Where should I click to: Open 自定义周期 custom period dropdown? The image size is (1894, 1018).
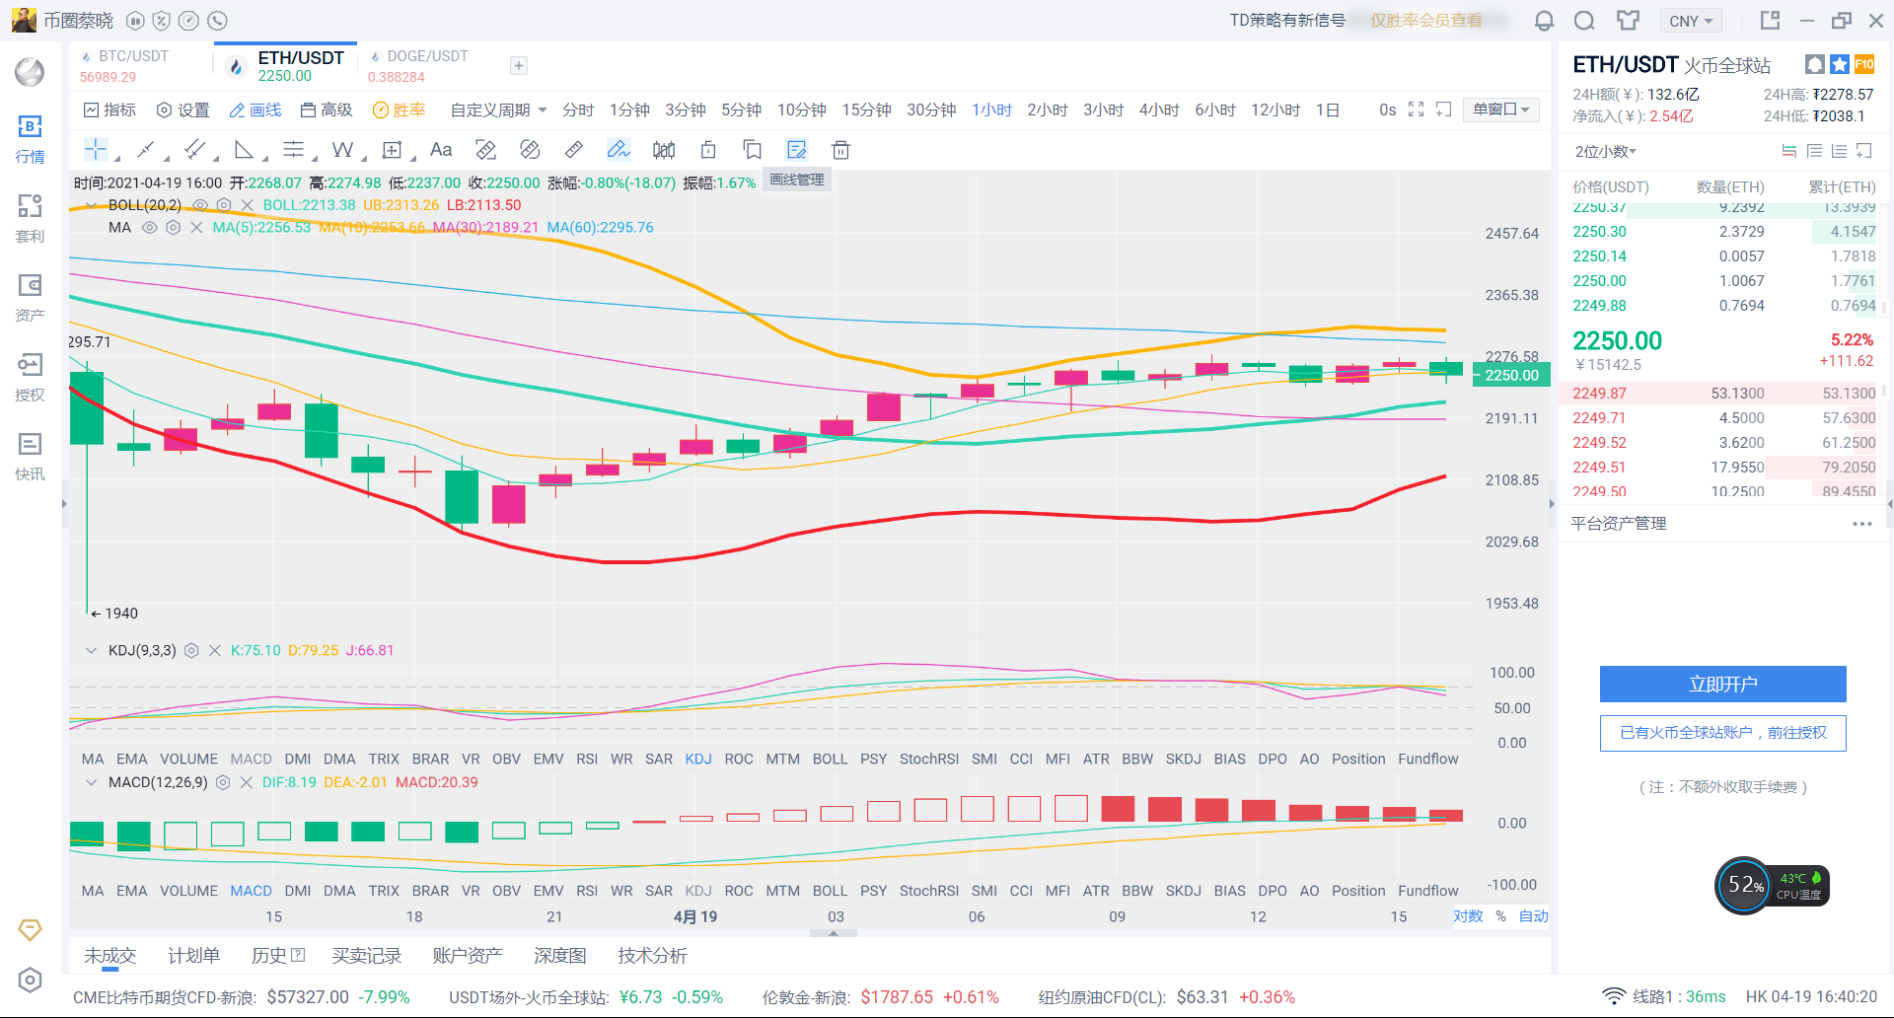tap(498, 109)
